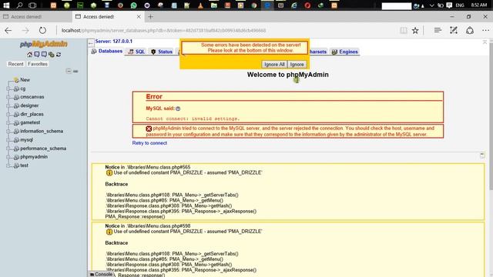Collapse all navigation tree items
Viewport: 493px width, 277px height.
(x=69, y=71)
